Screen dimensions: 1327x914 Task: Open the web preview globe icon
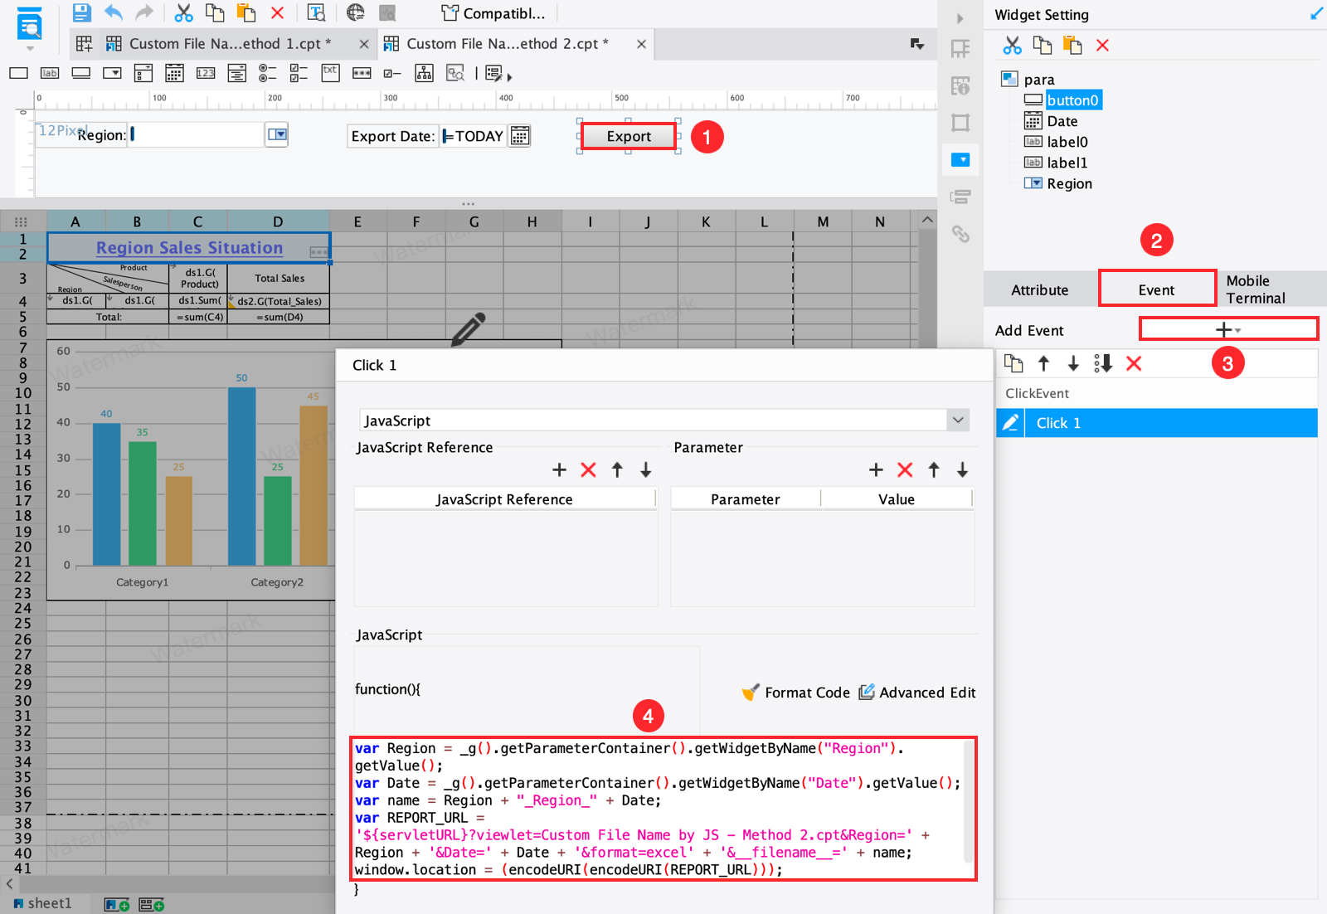click(356, 12)
